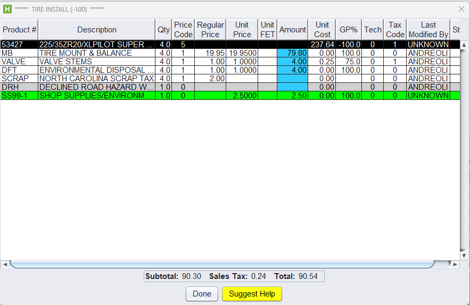Click the Description column header
This screenshot has height=305, width=470.
(96, 30)
